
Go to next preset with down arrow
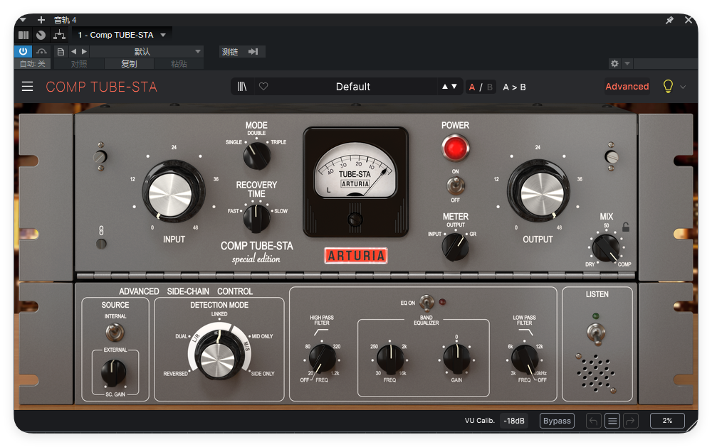pos(454,87)
